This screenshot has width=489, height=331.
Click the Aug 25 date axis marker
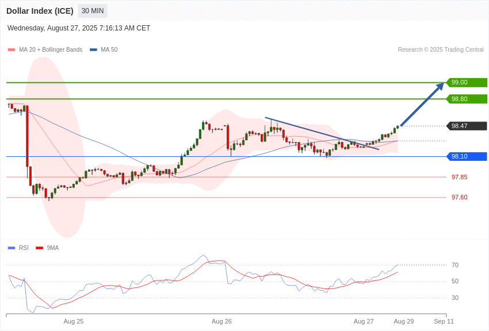point(74,321)
